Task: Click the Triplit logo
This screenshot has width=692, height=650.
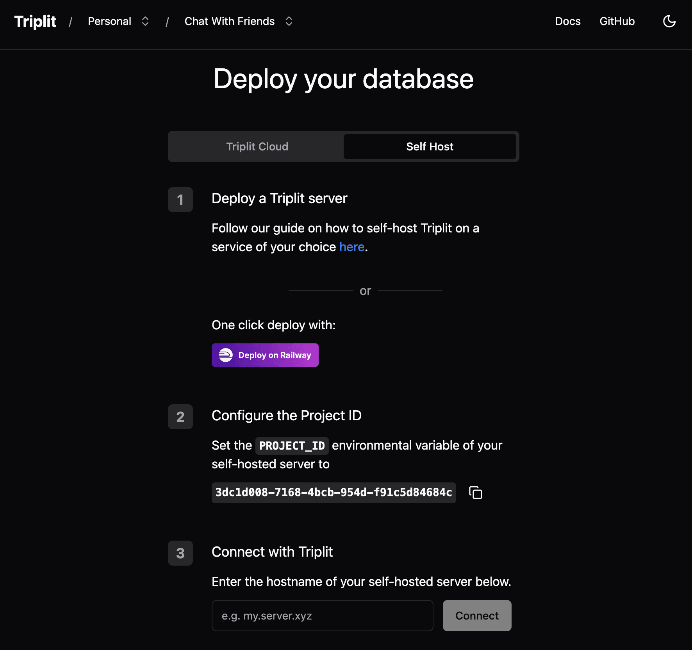Action: click(x=35, y=21)
